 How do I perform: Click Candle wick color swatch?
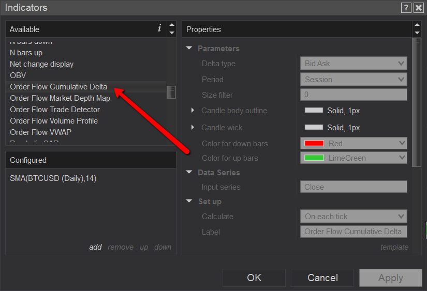pyautogui.click(x=314, y=127)
